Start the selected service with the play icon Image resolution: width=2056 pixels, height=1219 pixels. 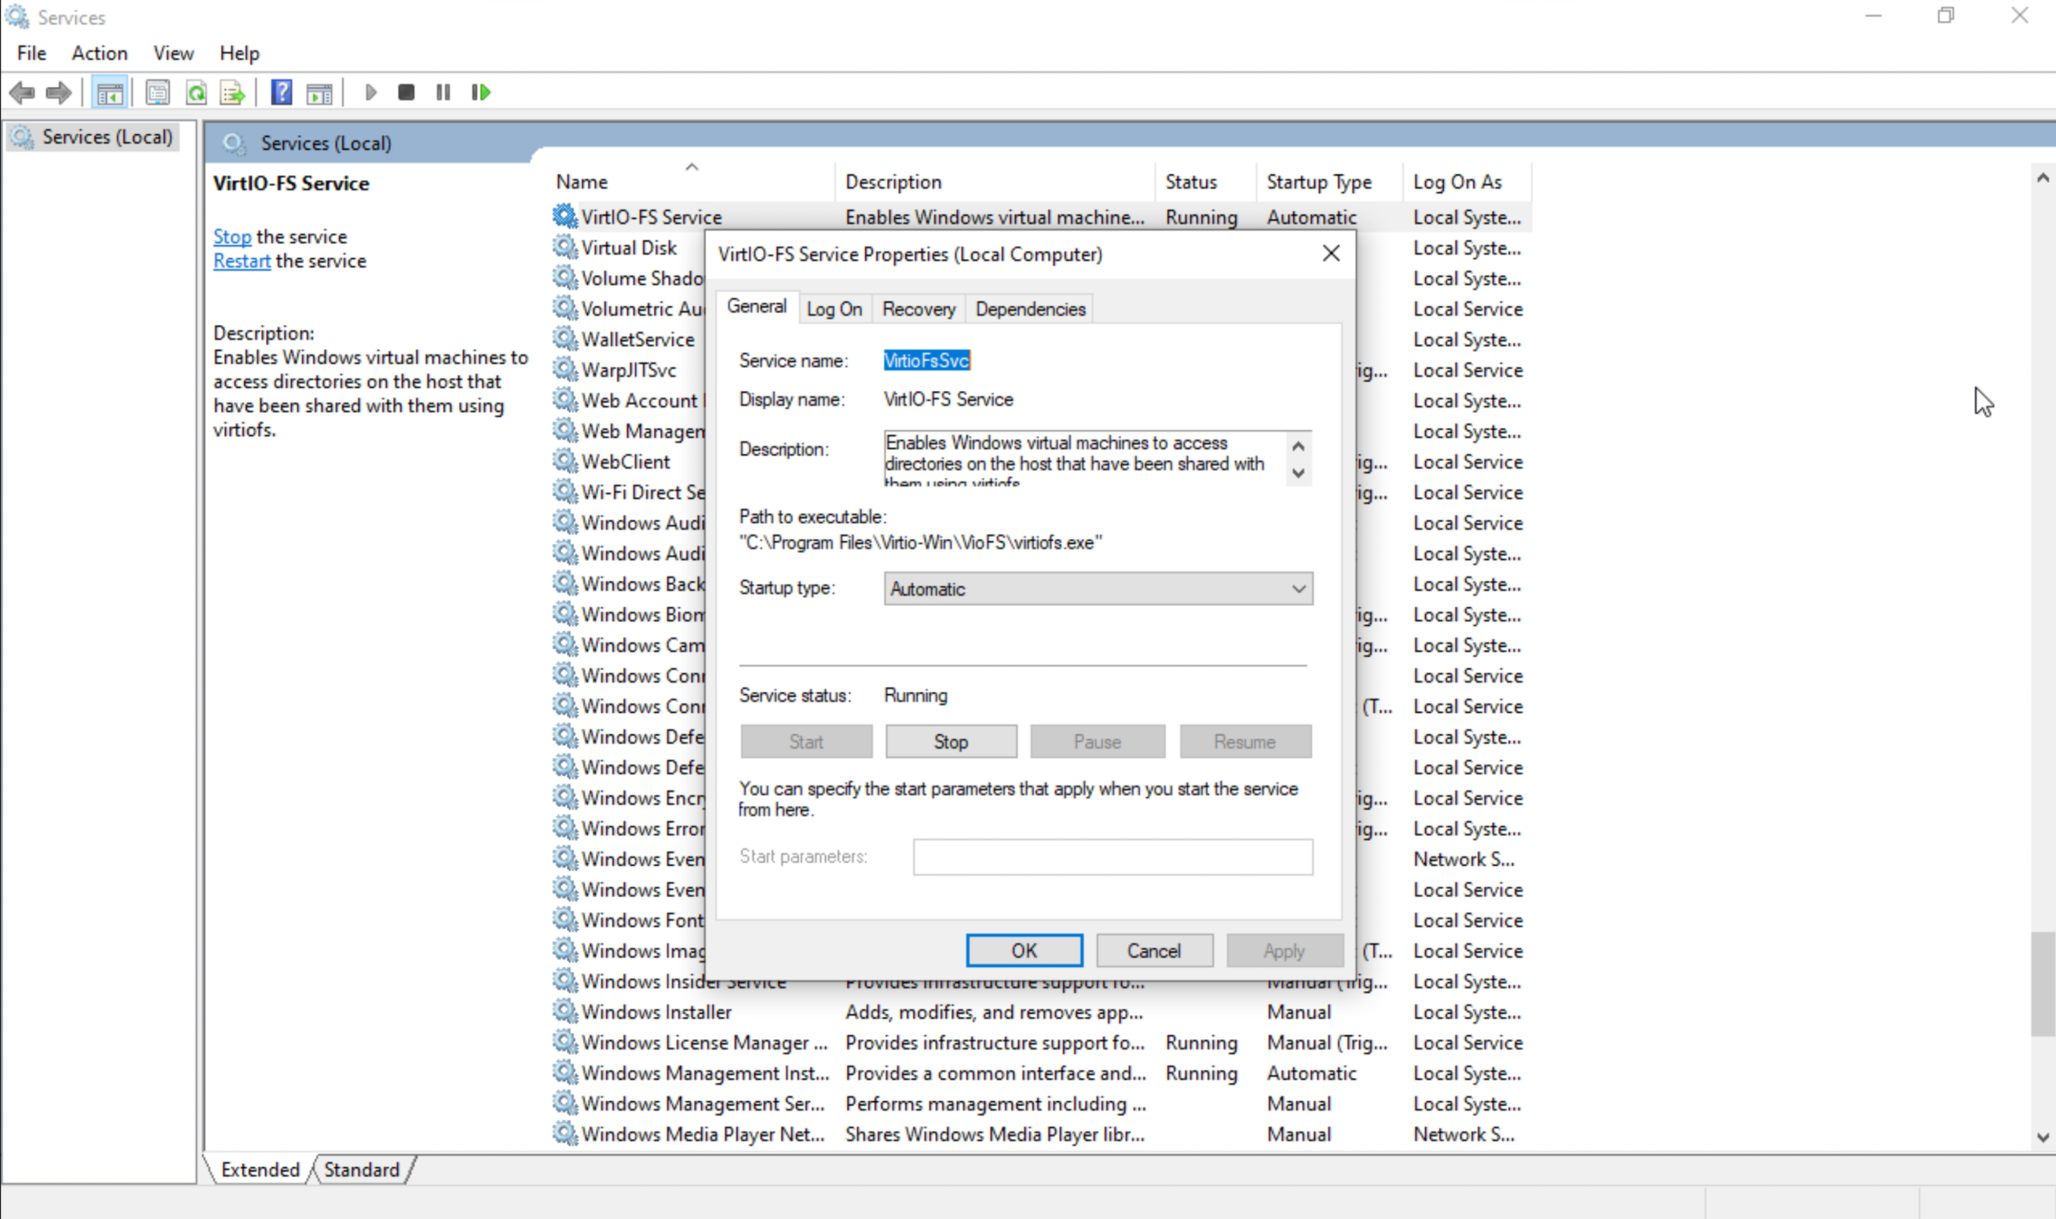pos(371,92)
